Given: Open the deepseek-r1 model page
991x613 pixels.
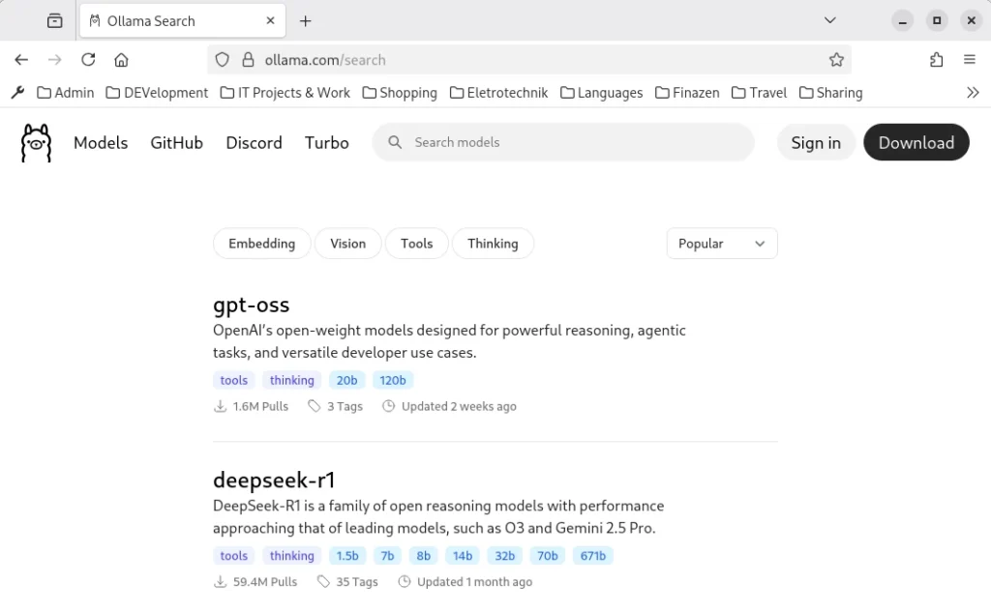Looking at the screenshot, I should click(x=274, y=480).
